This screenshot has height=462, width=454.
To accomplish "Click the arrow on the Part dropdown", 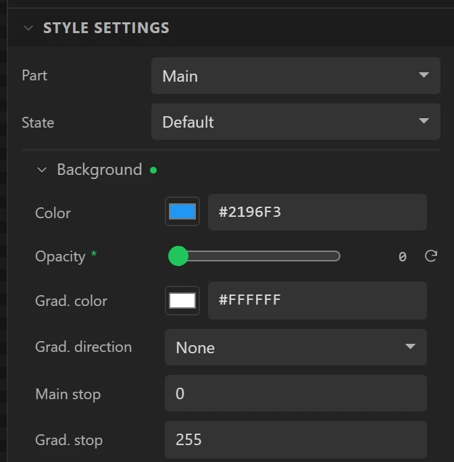I will click(x=424, y=75).
